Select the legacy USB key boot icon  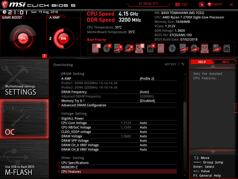tap(205, 48)
